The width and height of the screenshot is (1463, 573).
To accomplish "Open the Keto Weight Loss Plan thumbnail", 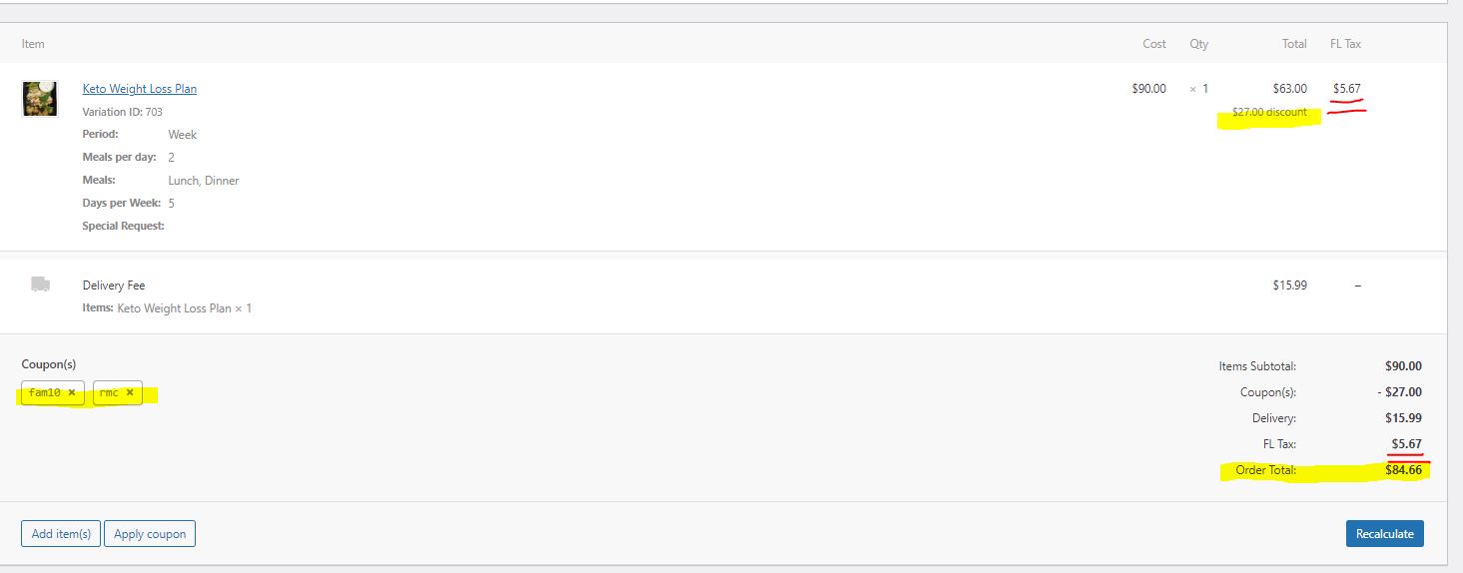I will (40, 99).
